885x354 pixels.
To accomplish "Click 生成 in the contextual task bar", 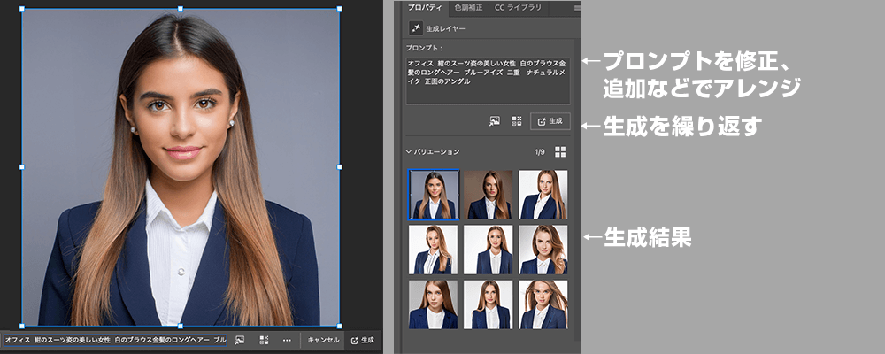I will 363,340.
